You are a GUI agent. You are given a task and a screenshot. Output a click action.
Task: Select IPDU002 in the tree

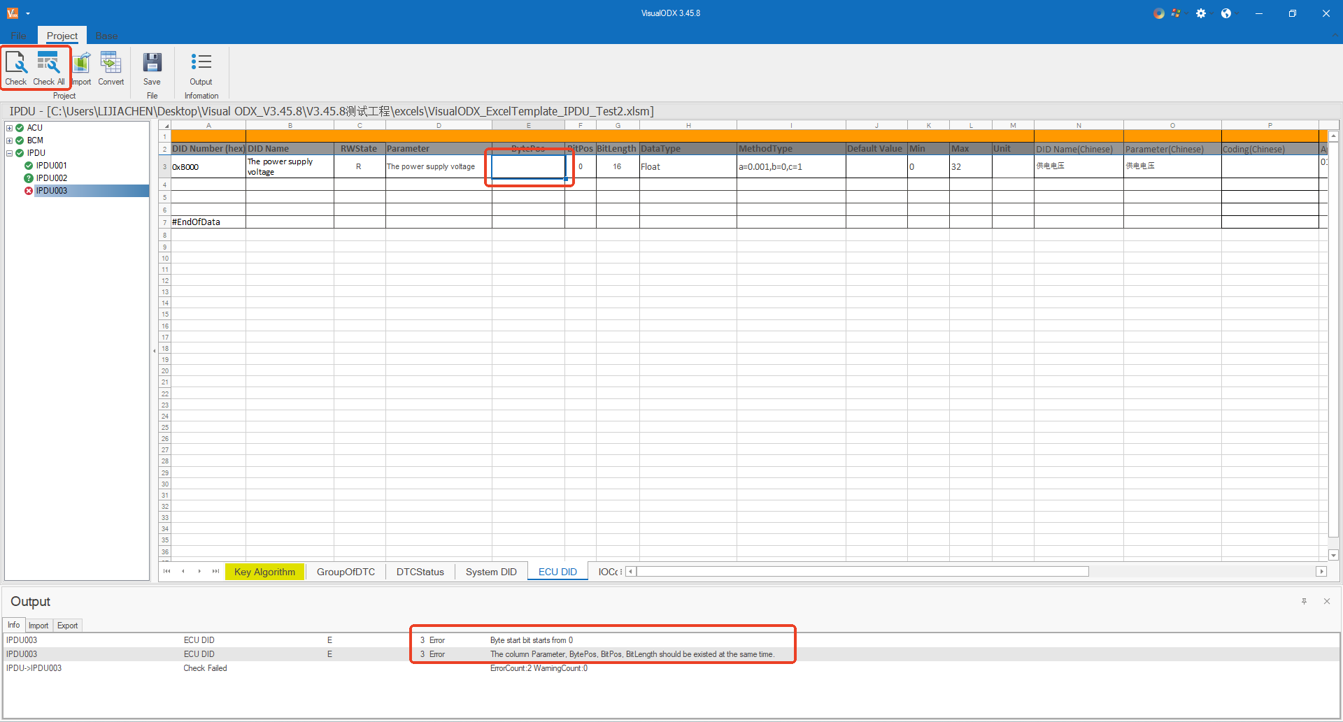click(52, 178)
